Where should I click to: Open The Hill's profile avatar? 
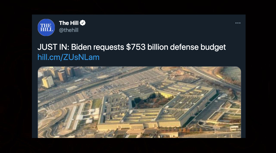(46, 27)
